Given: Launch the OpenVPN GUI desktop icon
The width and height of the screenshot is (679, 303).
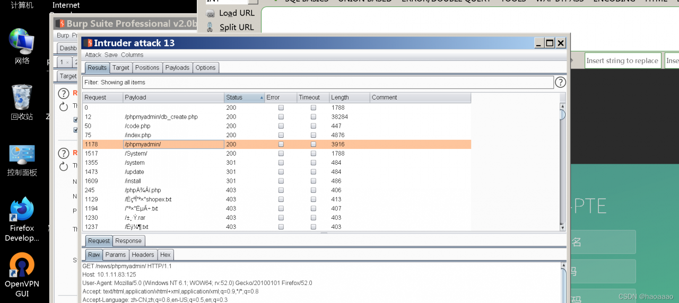Looking at the screenshot, I should 22,275.
